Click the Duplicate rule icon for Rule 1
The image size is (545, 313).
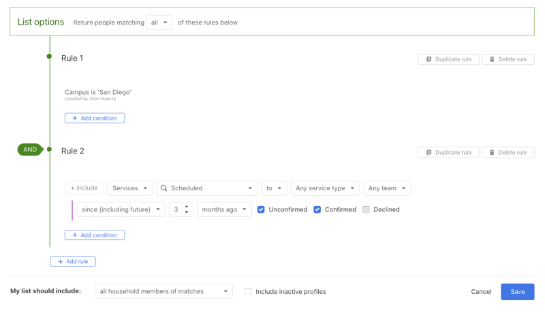coord(429,59)
